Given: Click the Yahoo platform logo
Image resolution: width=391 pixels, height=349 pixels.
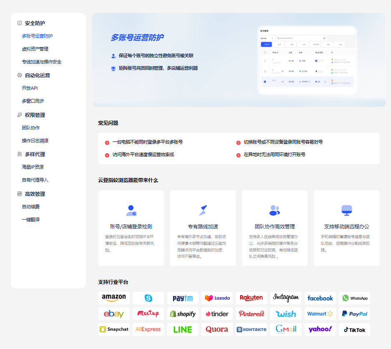Looking at the screenshot, I should (320, 329).
